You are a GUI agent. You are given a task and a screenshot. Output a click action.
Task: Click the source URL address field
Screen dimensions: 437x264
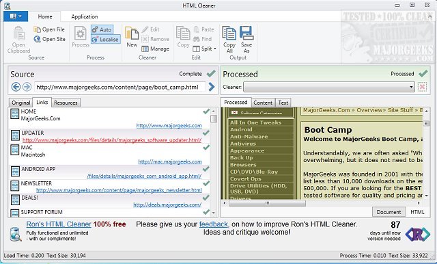pyautogui.click(x=120, y=87)
